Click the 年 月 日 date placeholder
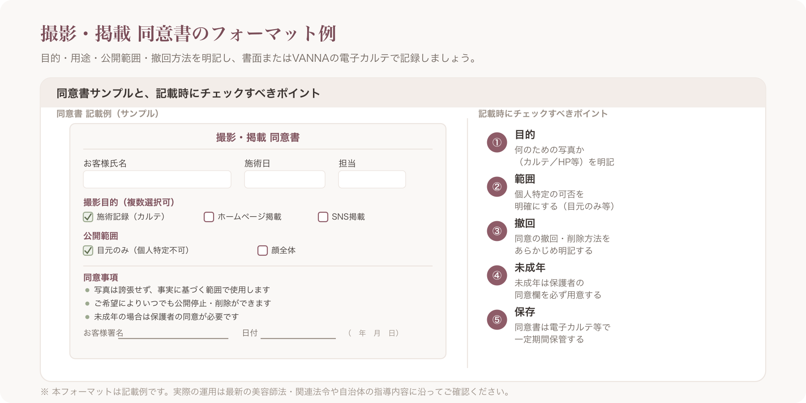The image size is (806, 403). 373,333
